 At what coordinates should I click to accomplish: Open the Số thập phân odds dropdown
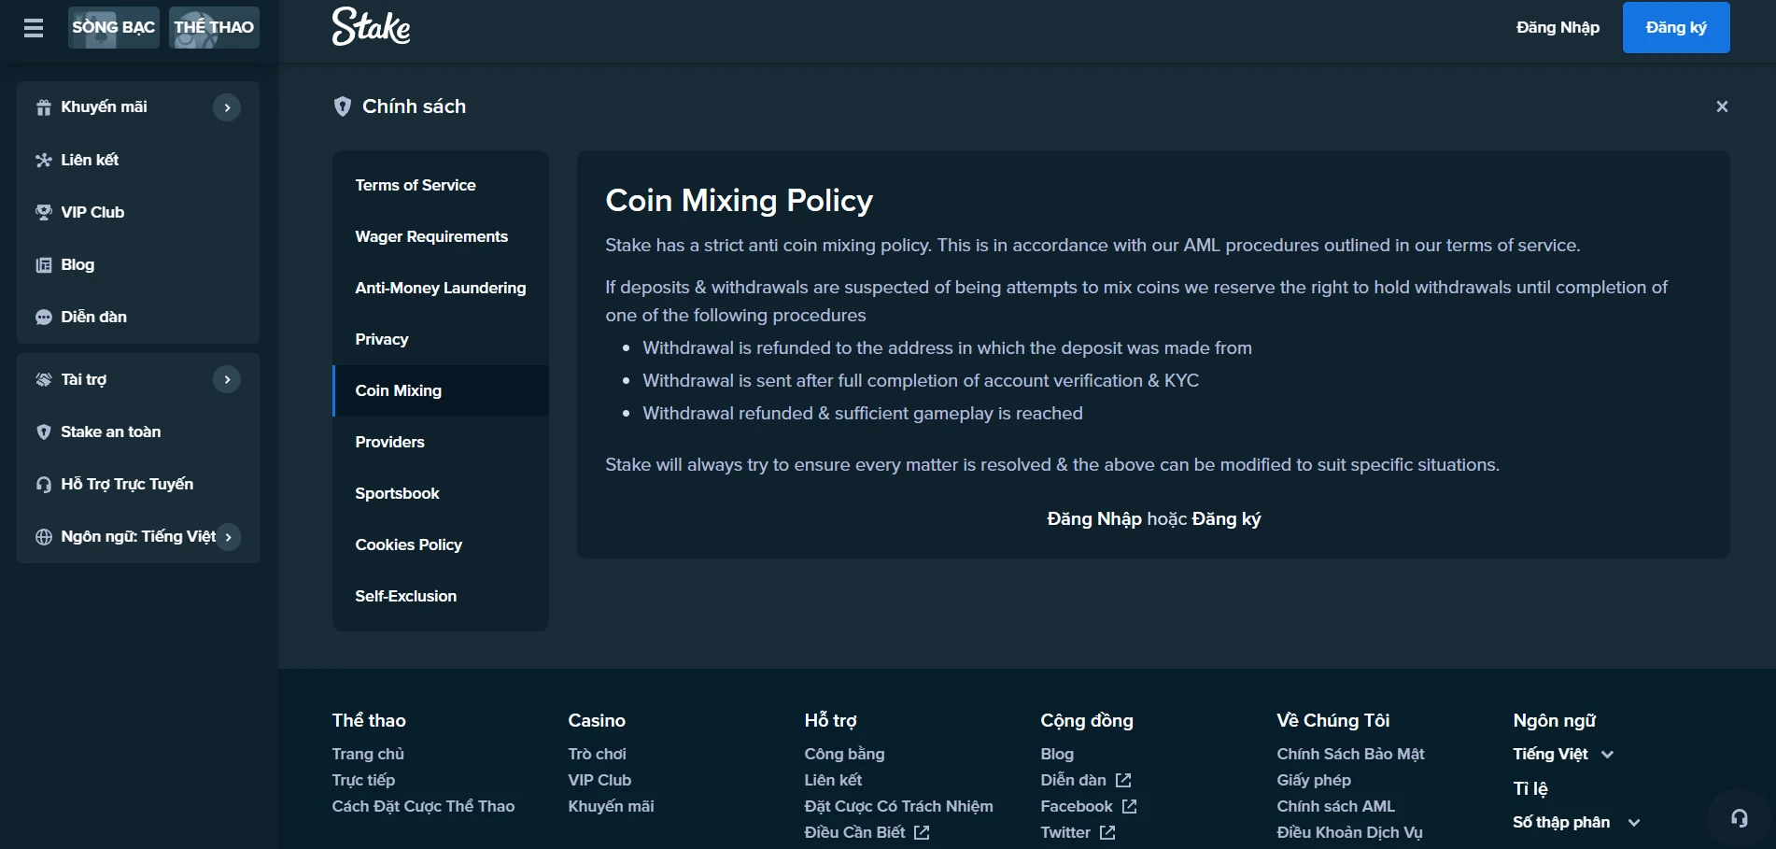coord(1576,822)
